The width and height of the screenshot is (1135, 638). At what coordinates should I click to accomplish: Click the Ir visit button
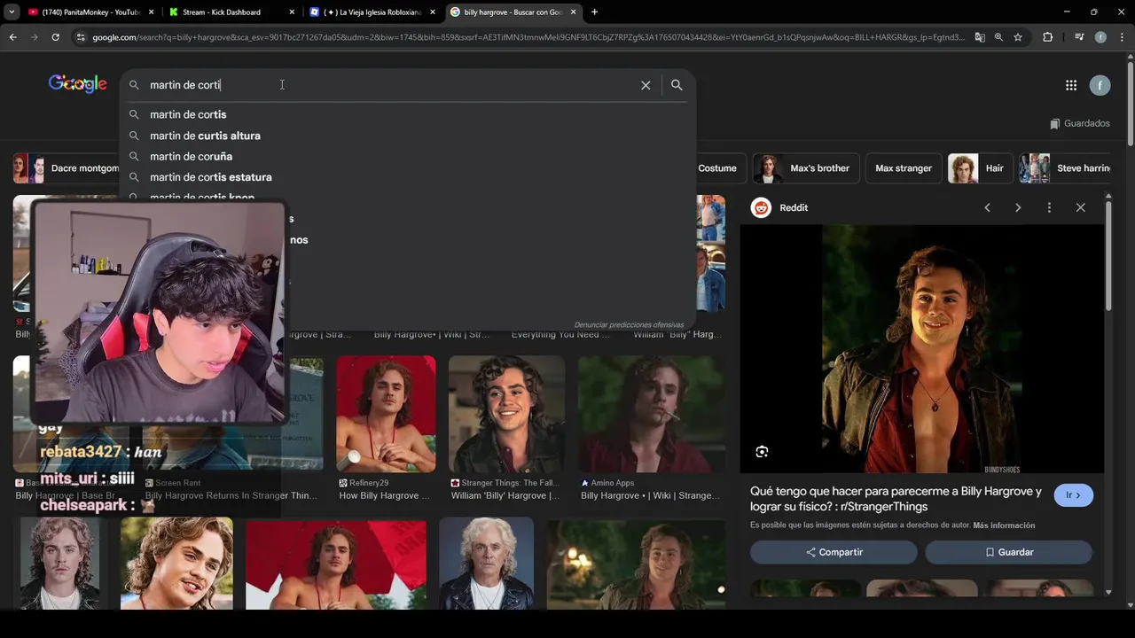click(x=1073, y=495)
